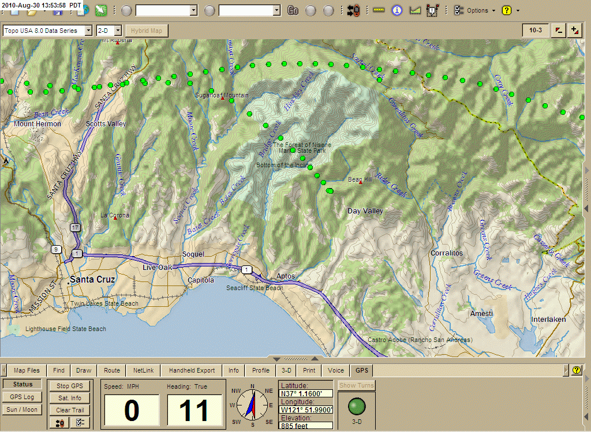
Task: Expand the Options menu
Action: tap(480, 10)
